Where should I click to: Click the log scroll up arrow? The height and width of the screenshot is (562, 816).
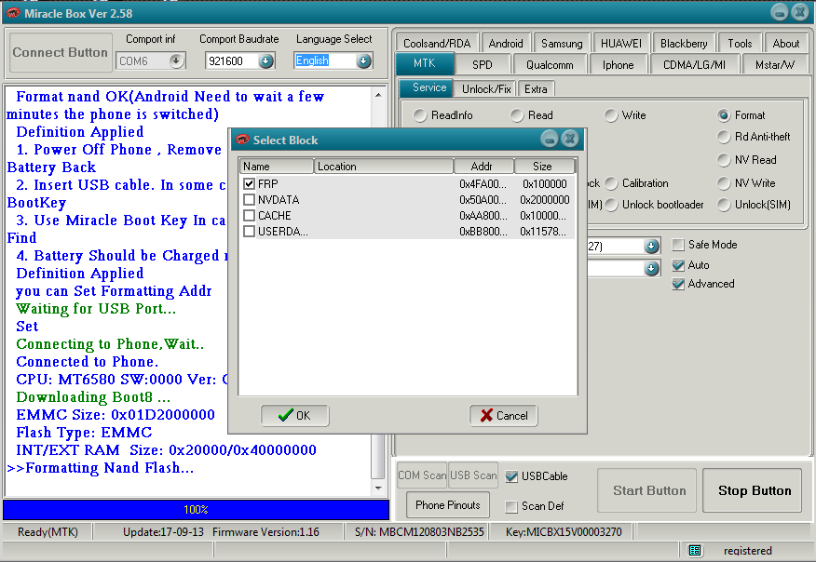378,95
